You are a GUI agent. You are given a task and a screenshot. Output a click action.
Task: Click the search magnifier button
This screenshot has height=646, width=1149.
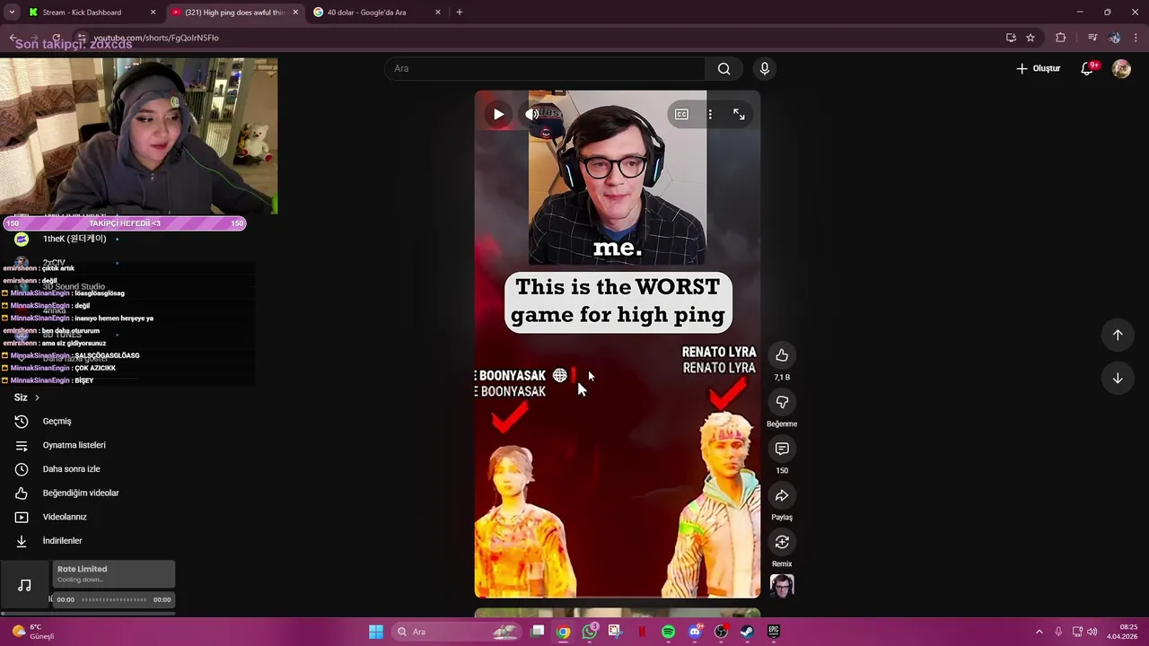coord(724,68)
